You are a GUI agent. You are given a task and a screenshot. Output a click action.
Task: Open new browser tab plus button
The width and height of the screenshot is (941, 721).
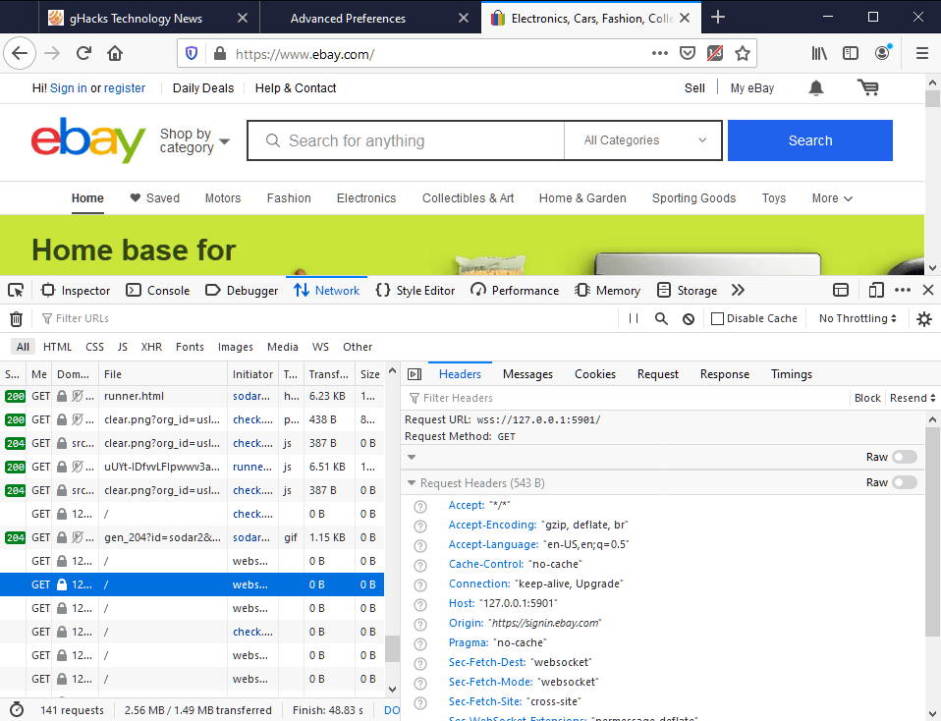click(x=718, y=18)
